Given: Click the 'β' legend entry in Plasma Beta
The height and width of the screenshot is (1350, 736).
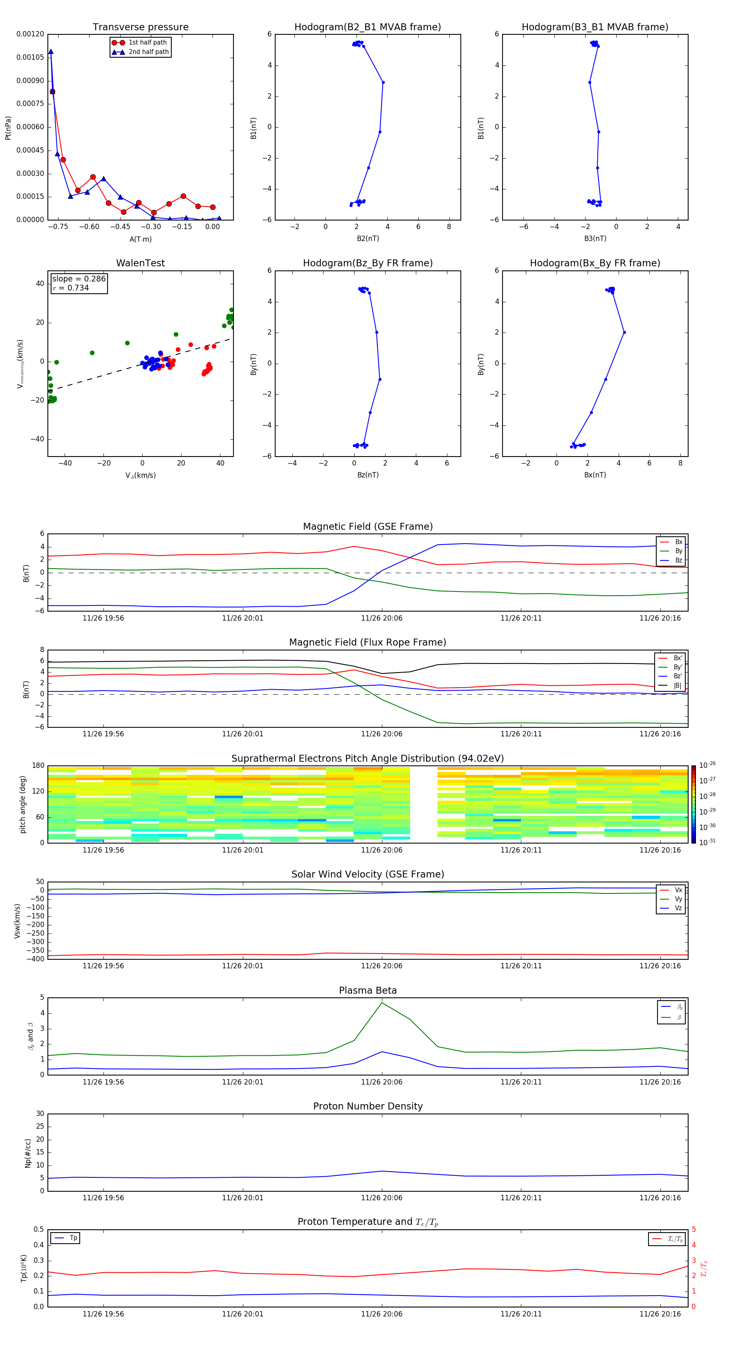Looking at the screenshot, I should coord(671,1017).
